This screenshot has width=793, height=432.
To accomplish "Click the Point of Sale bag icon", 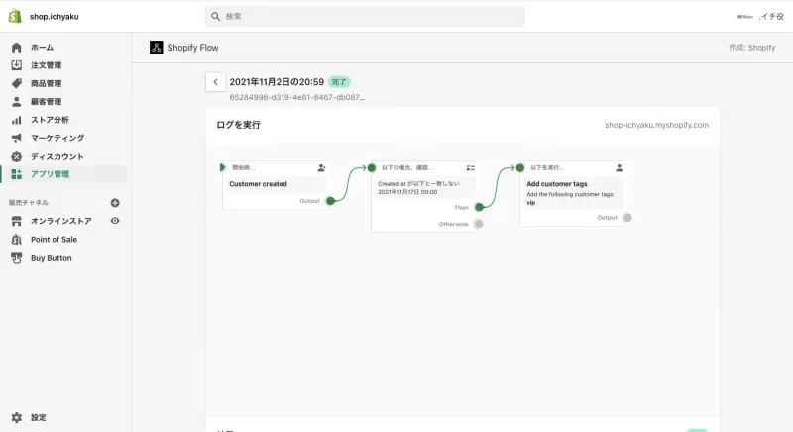I will click(x=16, y=239).
